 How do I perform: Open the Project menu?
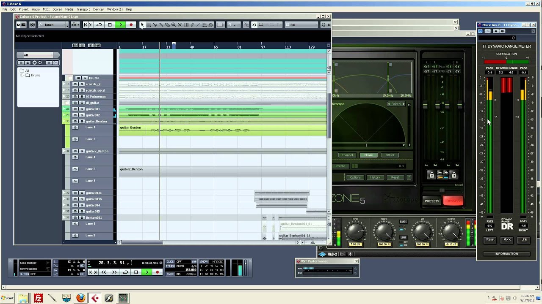24,9
